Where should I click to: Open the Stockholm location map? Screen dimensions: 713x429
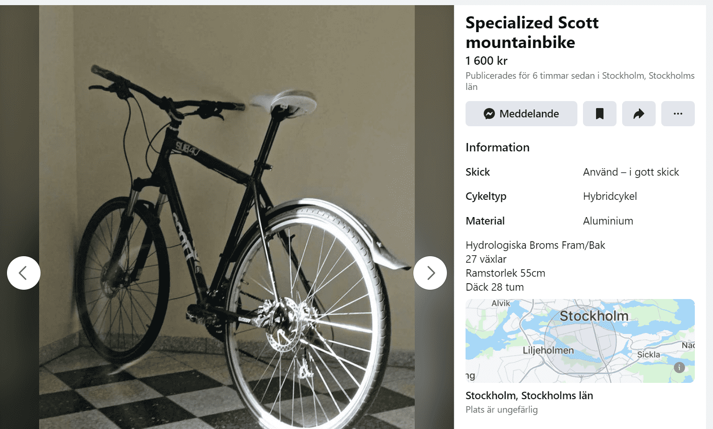pos(580,341)
